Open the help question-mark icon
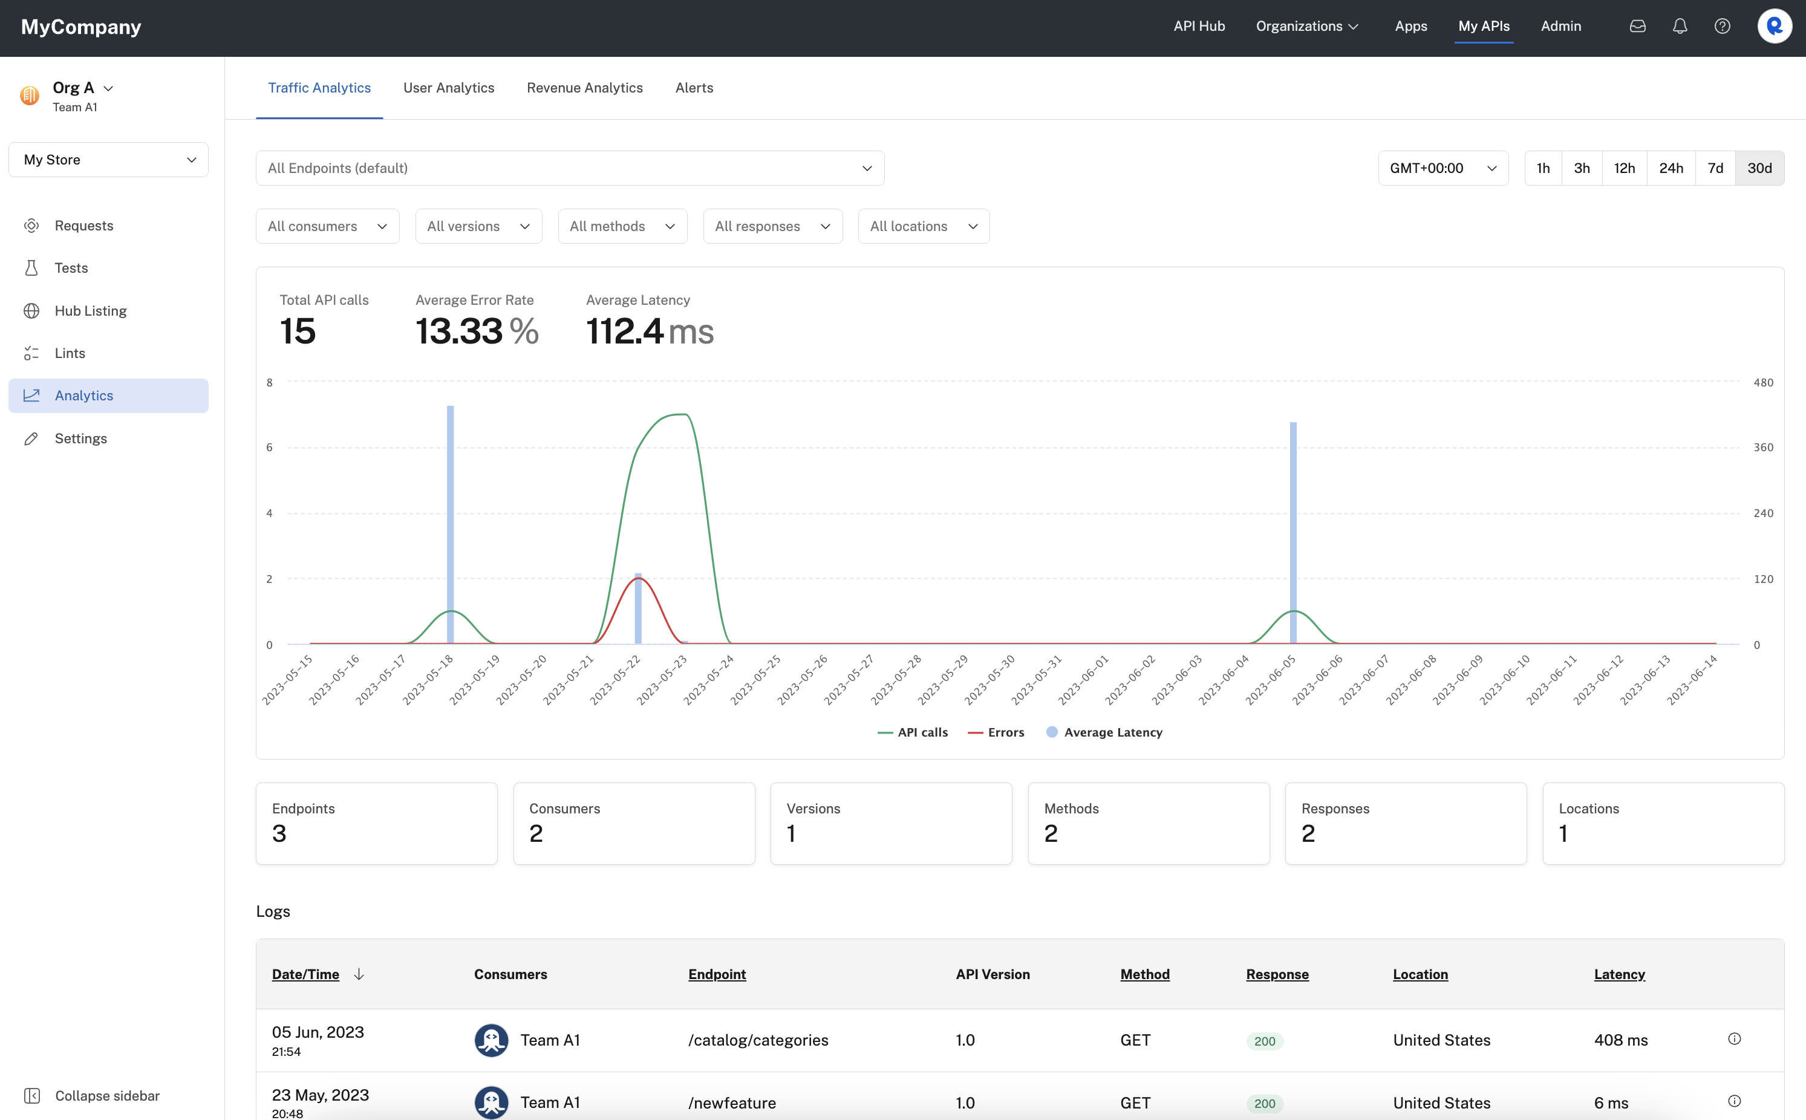 pos(1721,27)
